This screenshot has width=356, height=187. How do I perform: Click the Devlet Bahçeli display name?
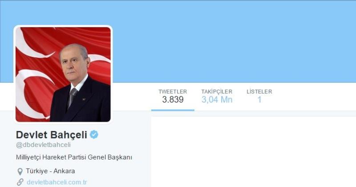[52, 135]
